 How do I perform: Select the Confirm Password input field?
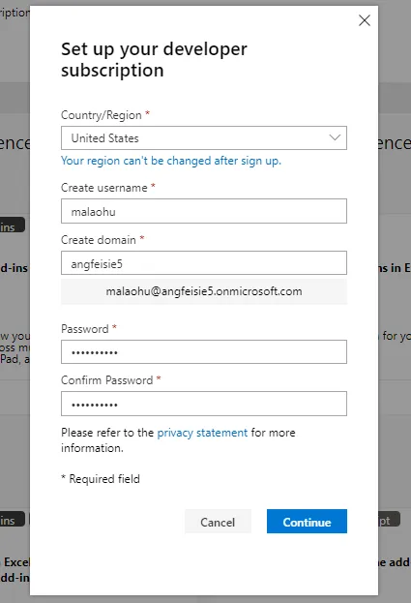pos(204,404)
